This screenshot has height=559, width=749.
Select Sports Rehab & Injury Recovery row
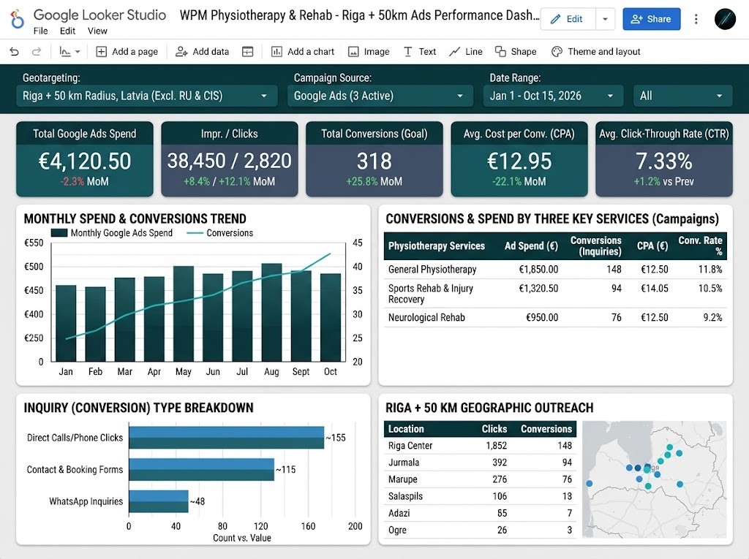pyautogui.click(x=555, y=294)
